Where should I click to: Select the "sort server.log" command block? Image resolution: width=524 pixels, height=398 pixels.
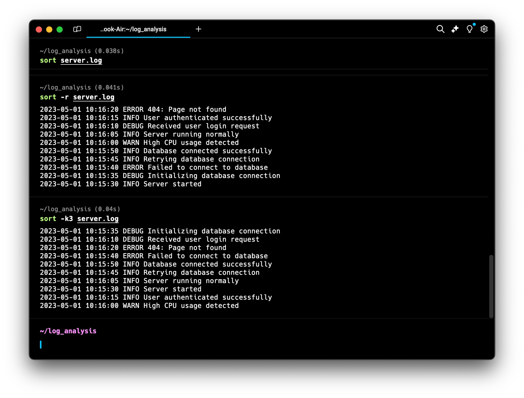71,60
